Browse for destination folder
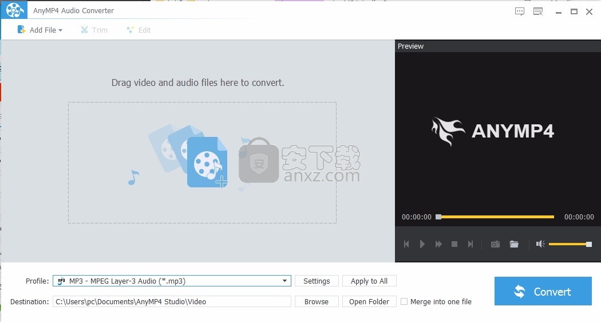Screen dimensions: 601x322 [x=317, y=301]
